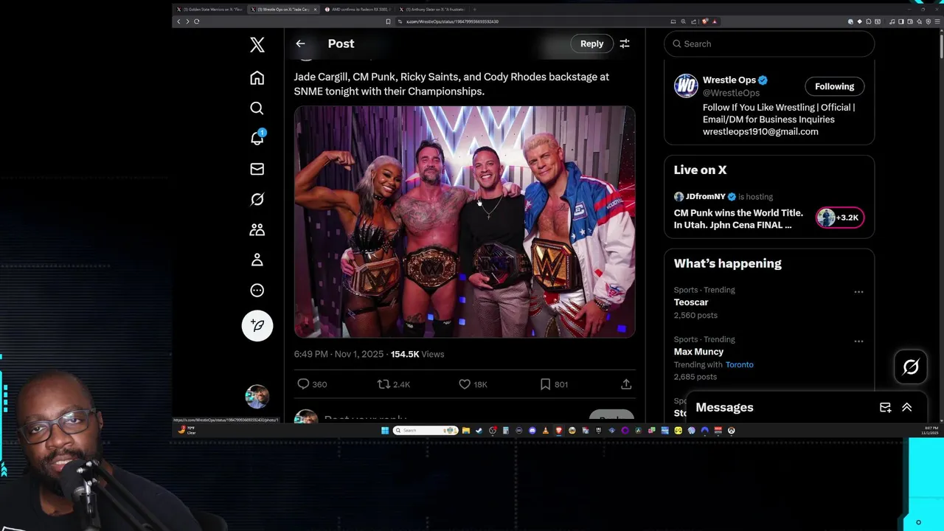Open the floating Grok button
Image resolution: width=944 pixels, height=531 pixels.
911,367
